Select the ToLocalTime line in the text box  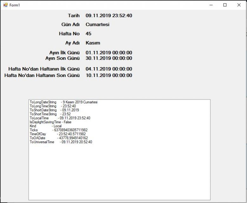point(60,118)
